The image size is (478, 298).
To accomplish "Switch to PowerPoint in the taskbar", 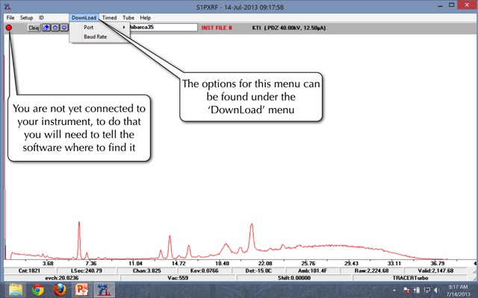I will 81,289.
